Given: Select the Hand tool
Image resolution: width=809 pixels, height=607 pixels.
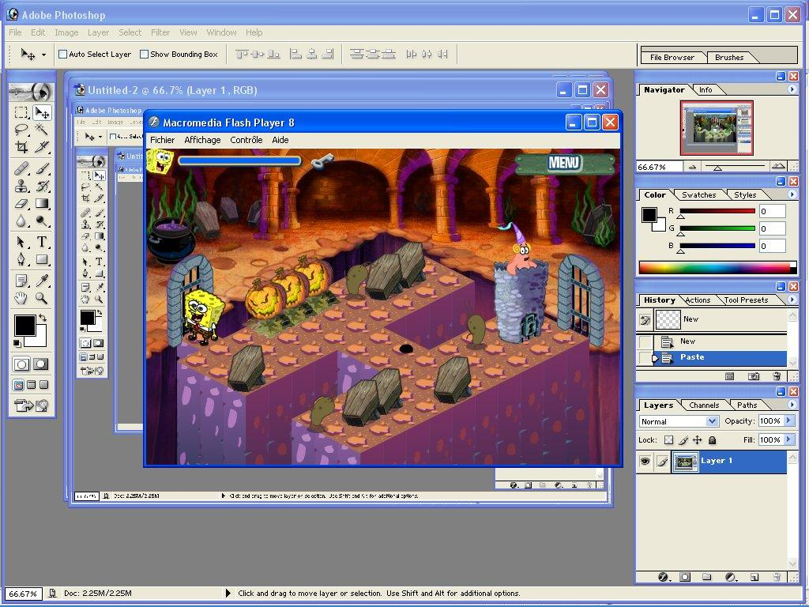Looking at the screenshot, I should (x=21, y=298).
